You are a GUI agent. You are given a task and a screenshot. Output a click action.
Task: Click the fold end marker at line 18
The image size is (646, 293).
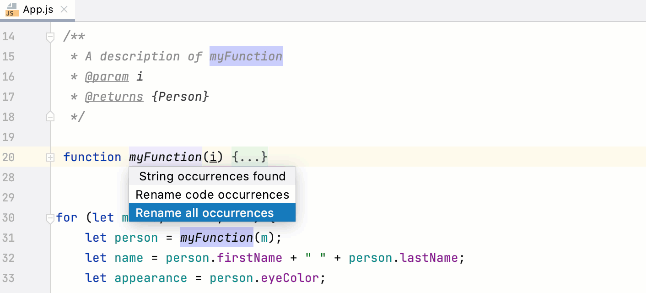[x=50, y=117]
